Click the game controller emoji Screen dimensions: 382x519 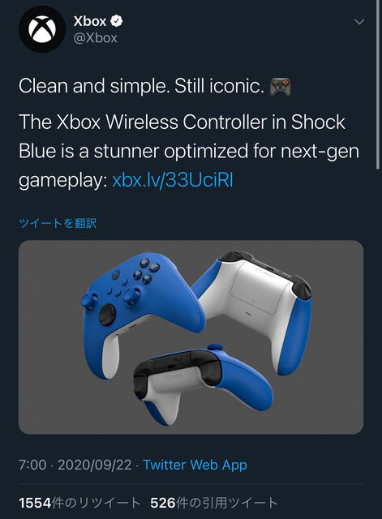280,87
